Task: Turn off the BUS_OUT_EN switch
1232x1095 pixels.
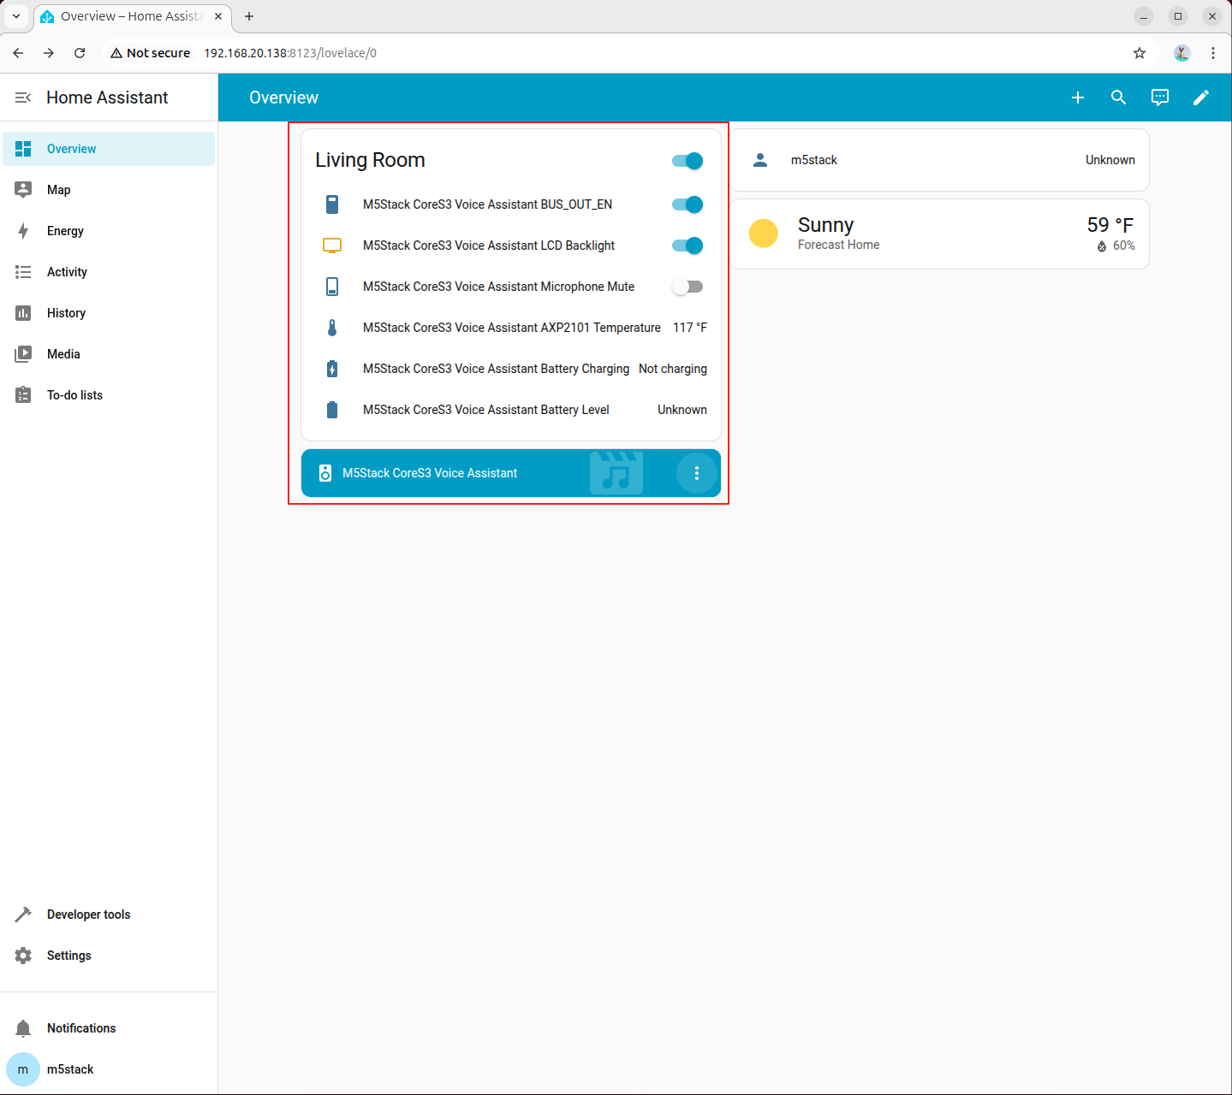Action: [x=687, y=204]
